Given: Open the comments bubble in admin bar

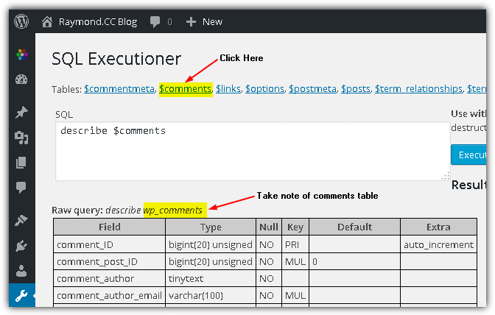Looking at the screenshot, I should [x=155, y=22].
